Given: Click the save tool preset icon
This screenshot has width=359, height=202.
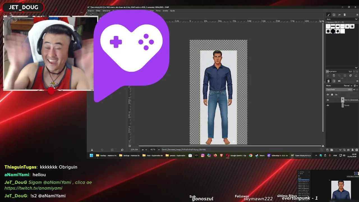Looking at the screenshot, I should (92, 150).
